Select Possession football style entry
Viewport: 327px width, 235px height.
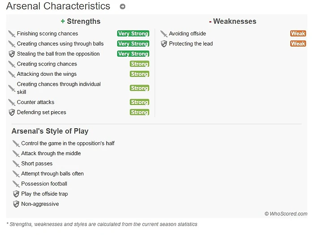[x=44, y=184]
